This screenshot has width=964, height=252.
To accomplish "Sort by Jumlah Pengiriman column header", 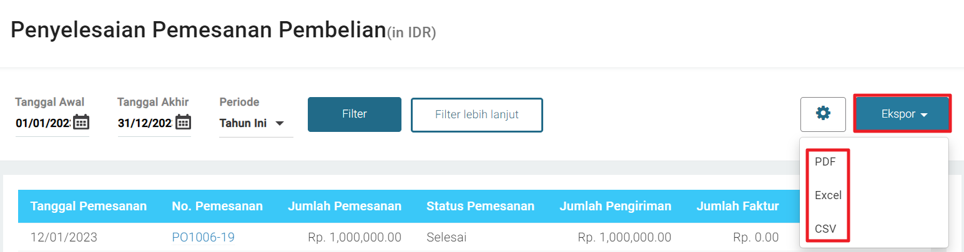I will coord(616,206).
